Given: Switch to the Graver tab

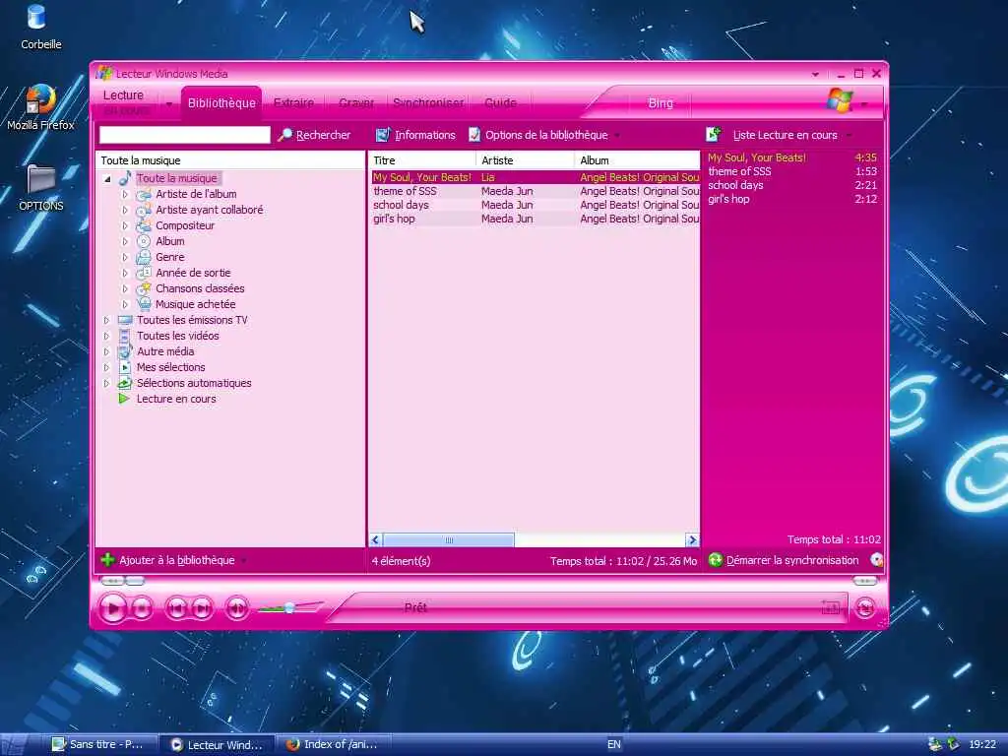Looking at the screenshot, I should (356, 102).
